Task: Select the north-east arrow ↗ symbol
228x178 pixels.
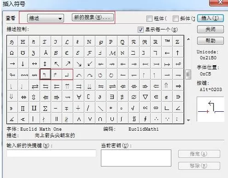Action: point(68,63)
